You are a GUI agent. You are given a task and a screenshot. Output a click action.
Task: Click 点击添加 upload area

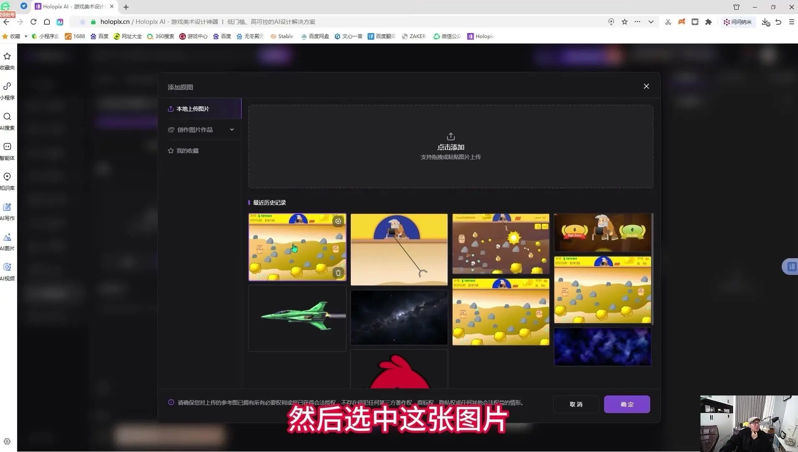450,146
